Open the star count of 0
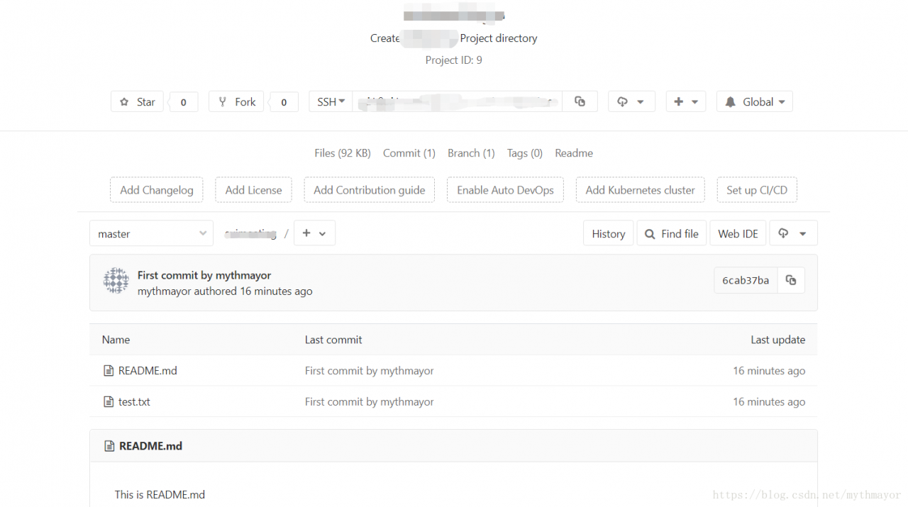The height and width of the screenshot is (507, 908). 183,101
